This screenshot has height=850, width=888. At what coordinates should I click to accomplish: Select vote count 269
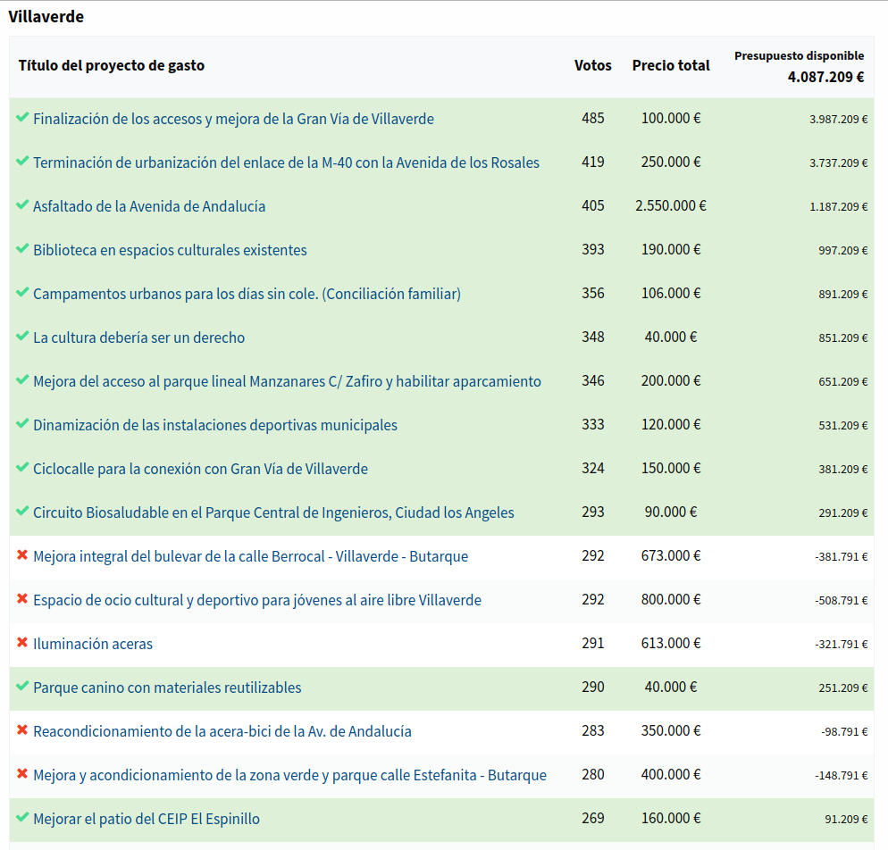(593, 819)
